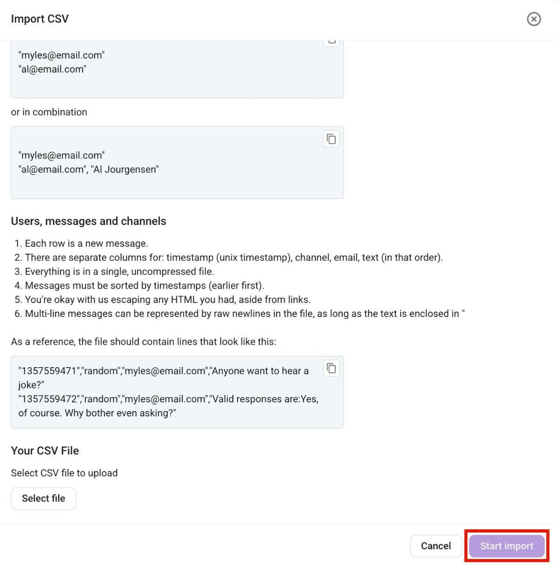558x566 pixels.
Task: Click the separate columns instruction line
Action: point(233,257)
